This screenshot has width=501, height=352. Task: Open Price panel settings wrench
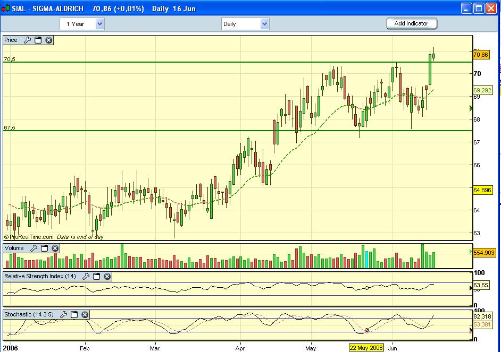(27, 40)
